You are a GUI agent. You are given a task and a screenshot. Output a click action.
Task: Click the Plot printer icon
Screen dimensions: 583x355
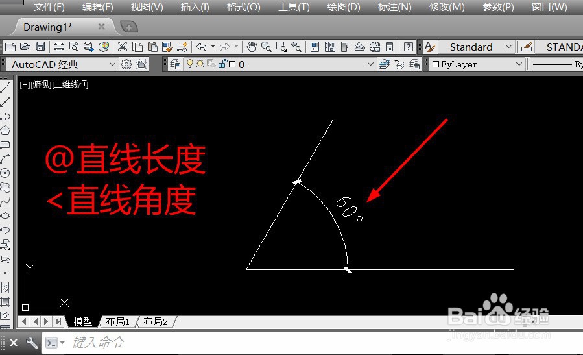(x=59, y=47)
